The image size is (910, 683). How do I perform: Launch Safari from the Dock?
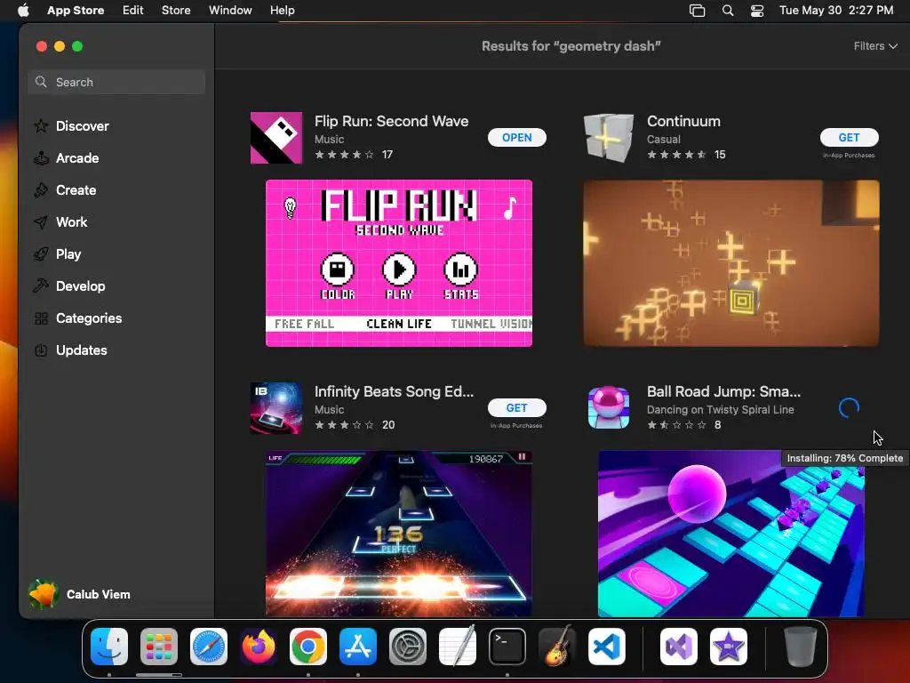click(x=209, y=647)
